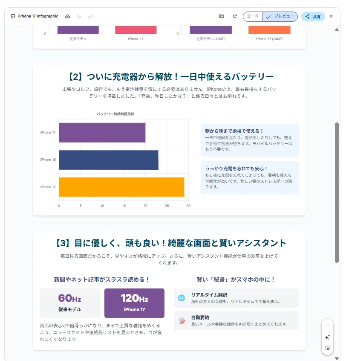Click the iPhone 15 axis label in the battery chart
The height and width of the screenshot is (361, 346).
(x=48, y=160)
